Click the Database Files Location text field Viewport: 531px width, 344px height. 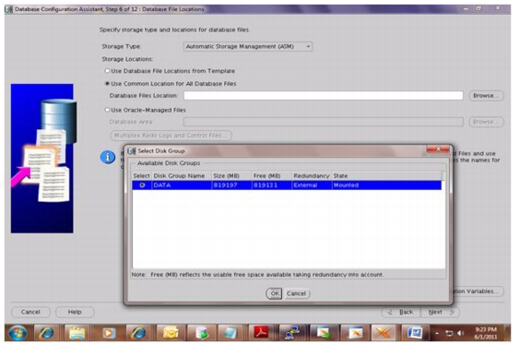323,96
